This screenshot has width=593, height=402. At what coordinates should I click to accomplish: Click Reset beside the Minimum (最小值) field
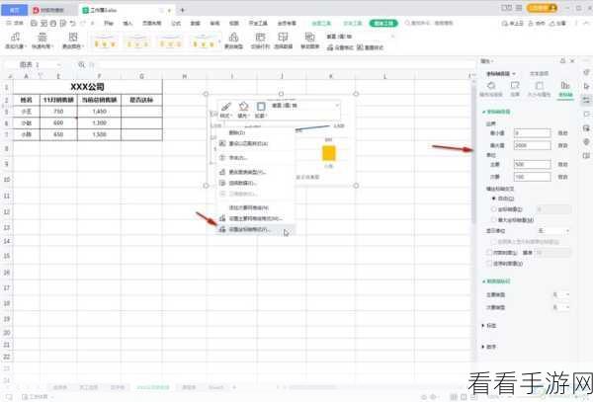click(562, 133)
